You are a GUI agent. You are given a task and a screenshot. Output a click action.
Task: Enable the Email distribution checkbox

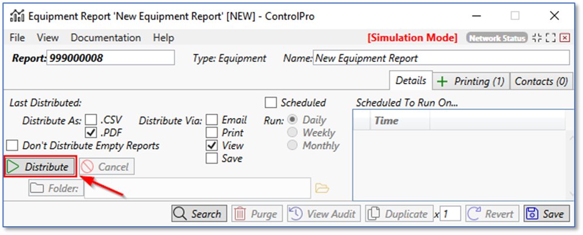[x=212, y=120]
